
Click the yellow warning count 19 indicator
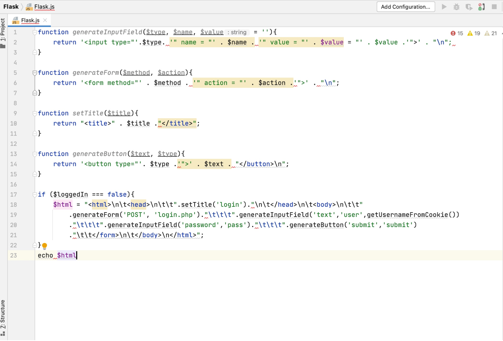pyautogui.click(x=474, y=33)
